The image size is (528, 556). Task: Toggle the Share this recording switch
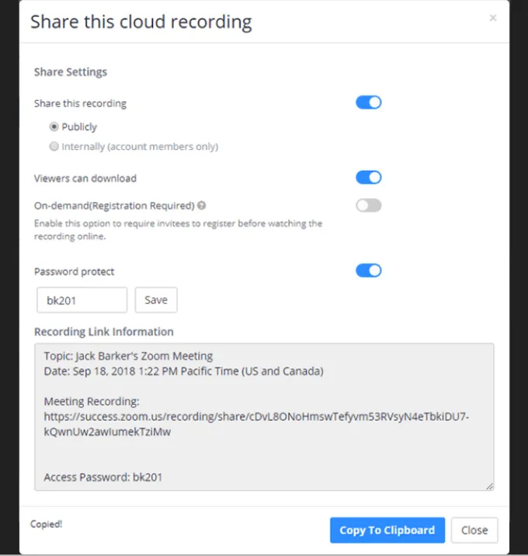(x=369, y=103)
